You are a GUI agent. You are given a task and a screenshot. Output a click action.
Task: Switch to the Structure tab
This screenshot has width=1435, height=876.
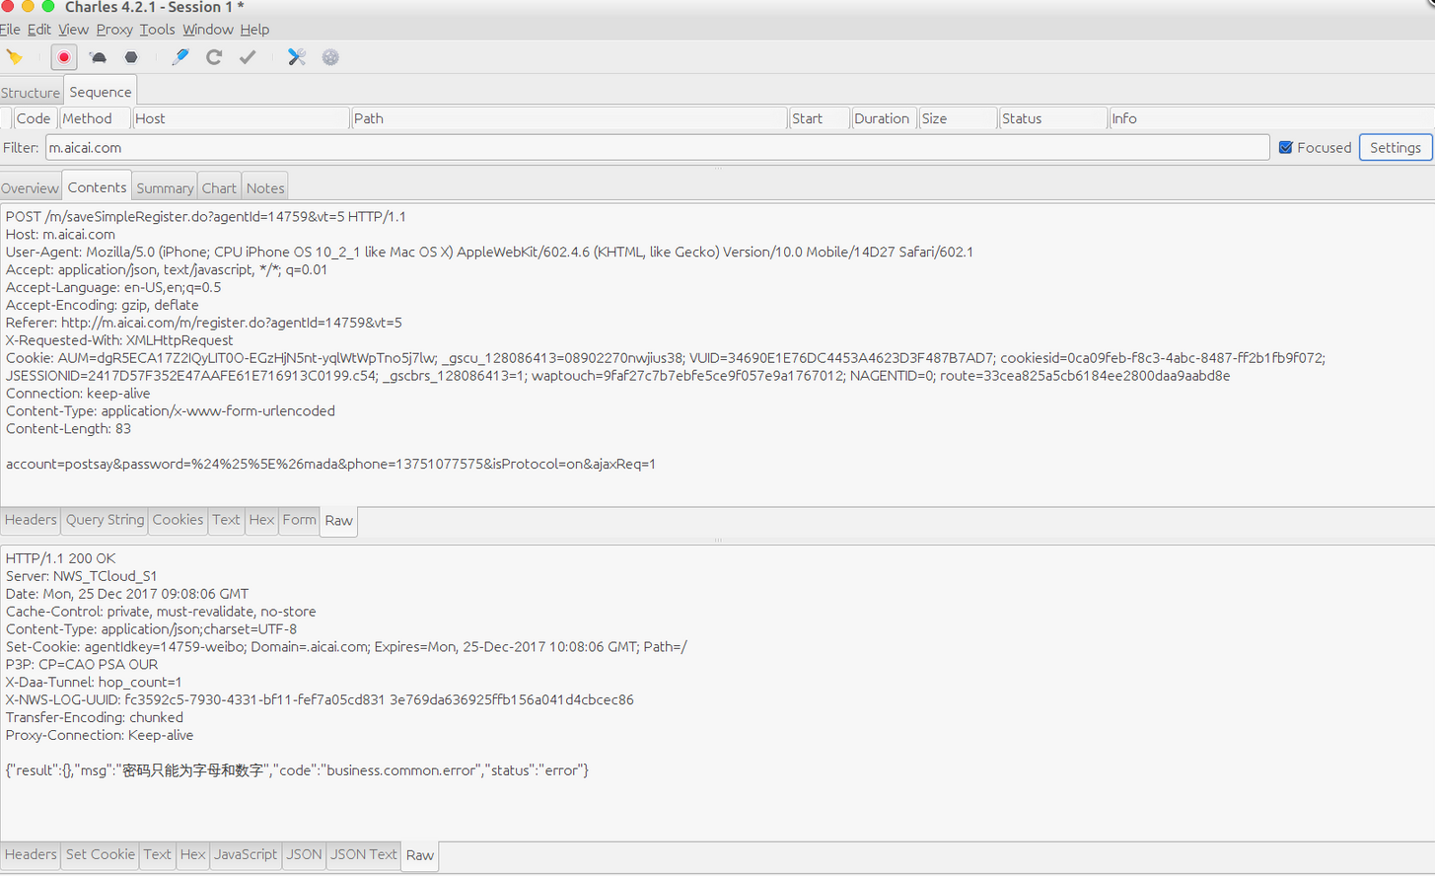(x=31, y=93)
